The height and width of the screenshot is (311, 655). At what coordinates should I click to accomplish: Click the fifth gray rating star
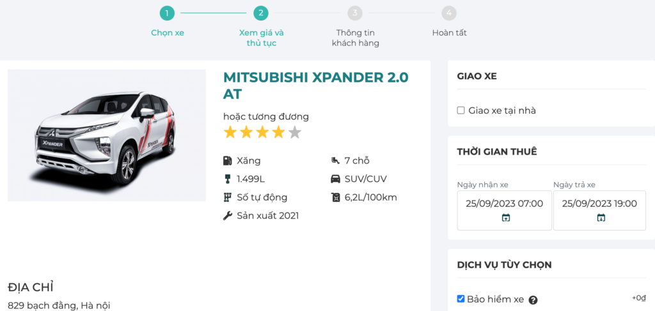pyautogui.click(x=294, y=133)
